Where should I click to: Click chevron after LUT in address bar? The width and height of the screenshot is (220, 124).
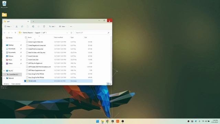[x=46, y=33]
